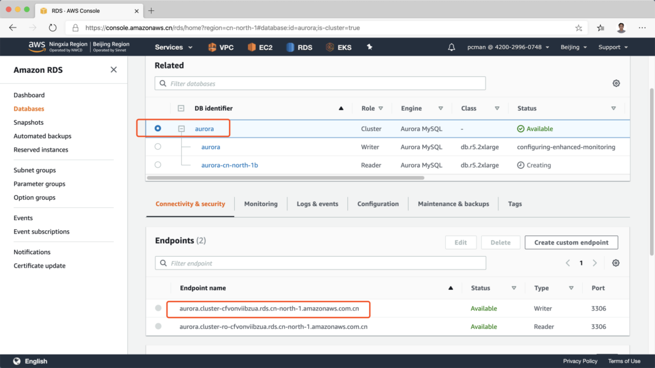Collapse the aurora cluster tree row
The image size is (655, 368).
(x=182, y=129)
